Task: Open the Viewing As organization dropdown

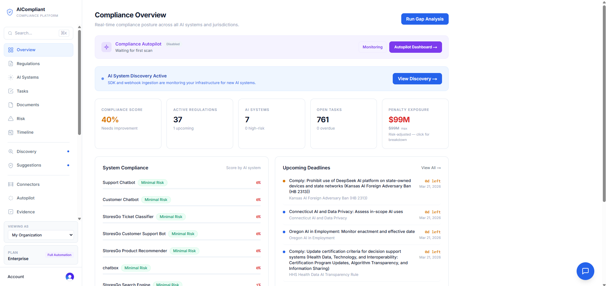Action: (x=41, y=235)
